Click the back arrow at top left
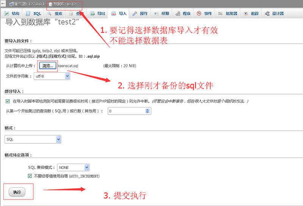 [3, 3]
